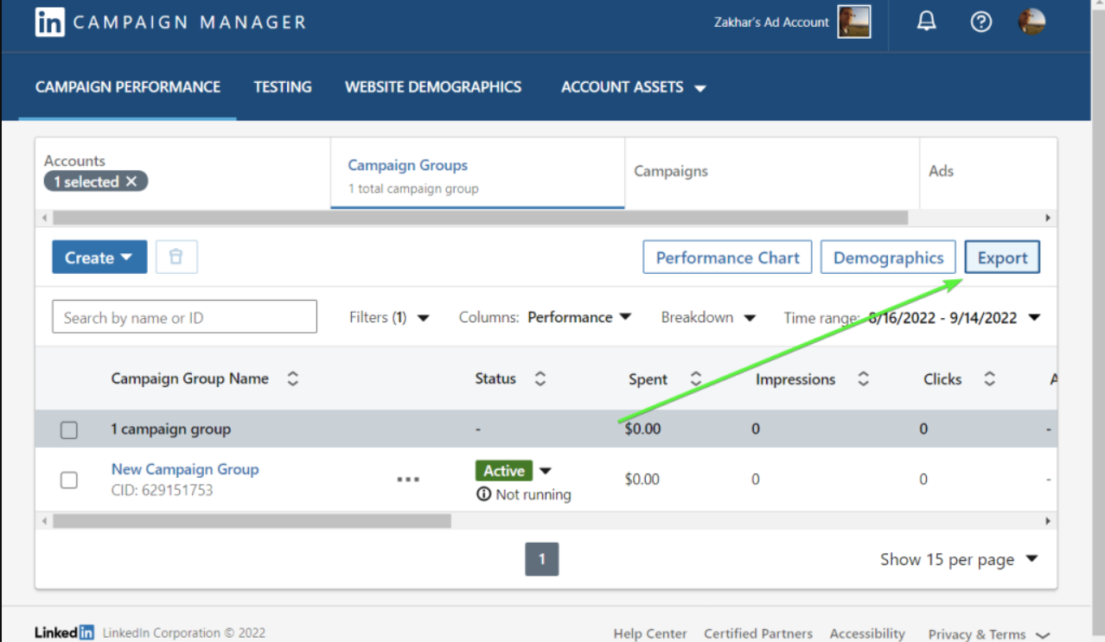Viewport: 1105px width, 642px height.
Task: Click the tabs scrollbar right arrow
Action: pos(1048,218)
